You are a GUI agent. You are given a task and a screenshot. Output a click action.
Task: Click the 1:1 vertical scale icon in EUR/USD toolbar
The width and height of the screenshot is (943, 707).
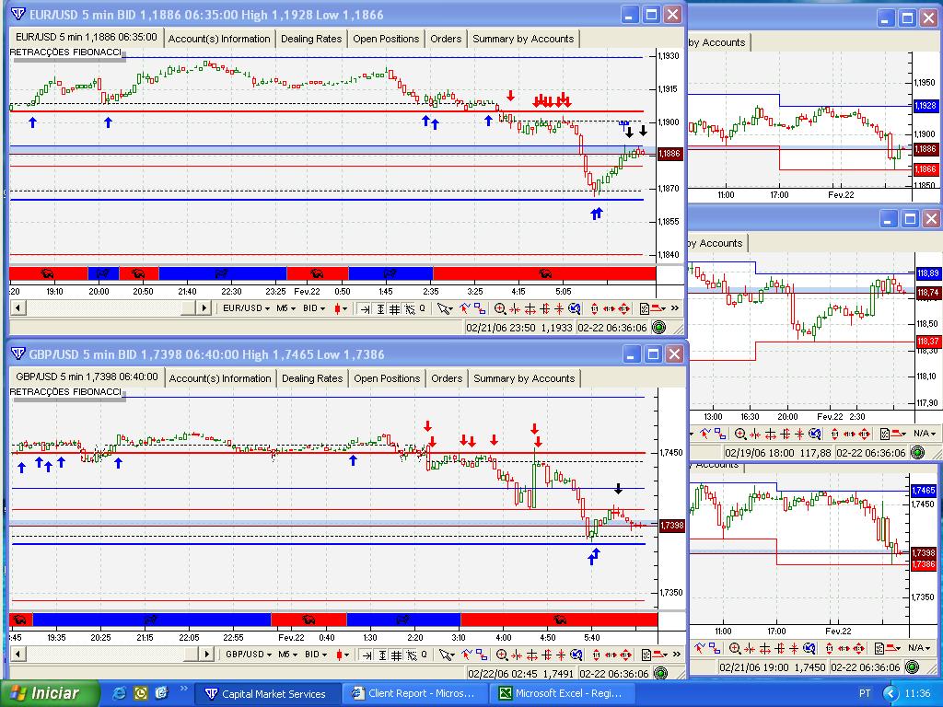coord(380,308)
